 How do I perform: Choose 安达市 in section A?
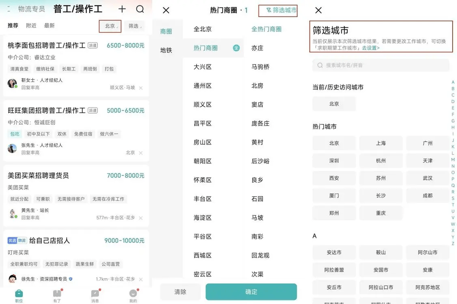coord(334,252)
